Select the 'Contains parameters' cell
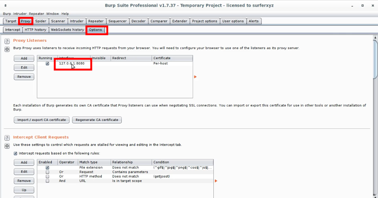This screenshot has width=378, height=198. click(130, 172)
